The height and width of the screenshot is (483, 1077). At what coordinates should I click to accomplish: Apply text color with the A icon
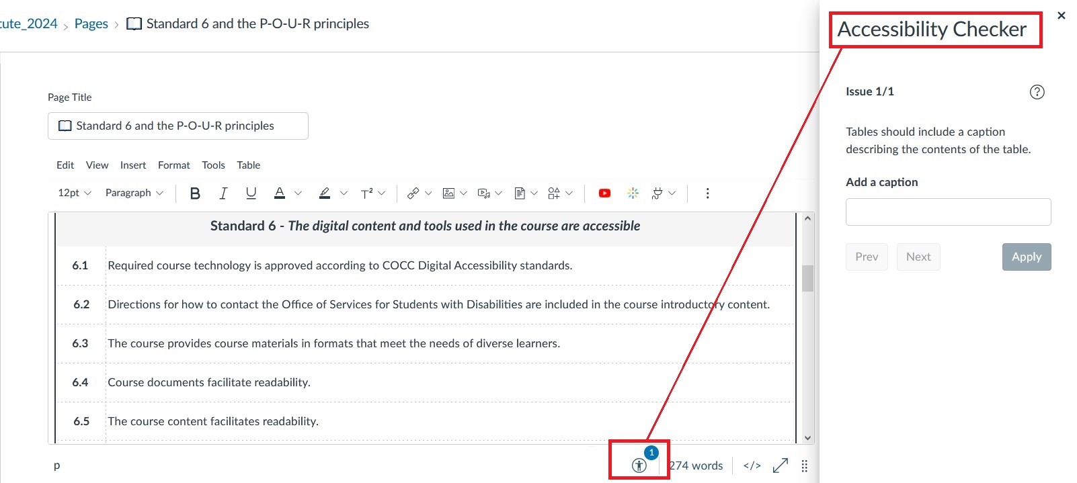[280, 193]
